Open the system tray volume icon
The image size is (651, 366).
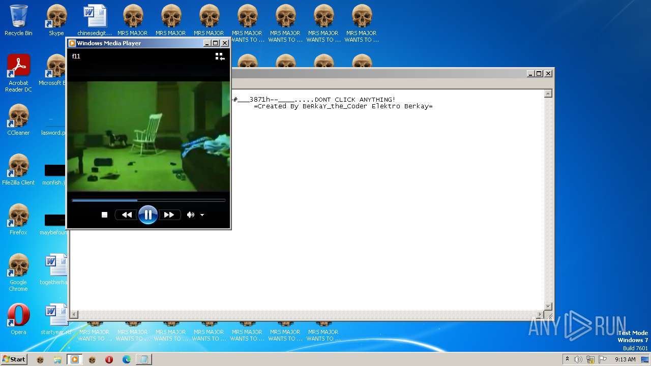click(578, 359)
